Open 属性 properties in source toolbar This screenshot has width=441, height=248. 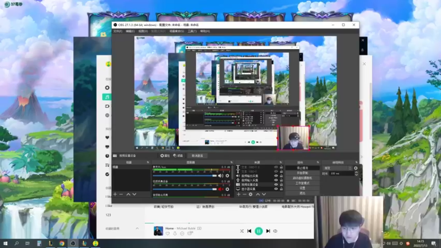[165, 155]
